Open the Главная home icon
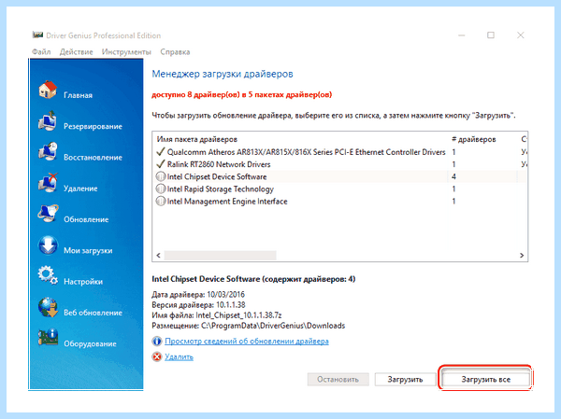561x419 pixels. [48, 90]
